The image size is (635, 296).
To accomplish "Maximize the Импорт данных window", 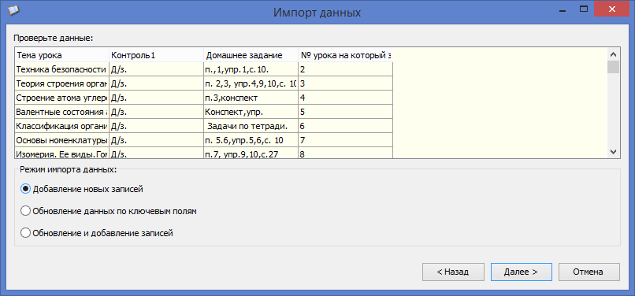I will 583,8.
